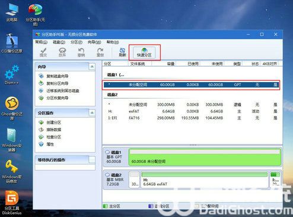
Task: Collapse the 向导 panel chevron
Action: 92,67
